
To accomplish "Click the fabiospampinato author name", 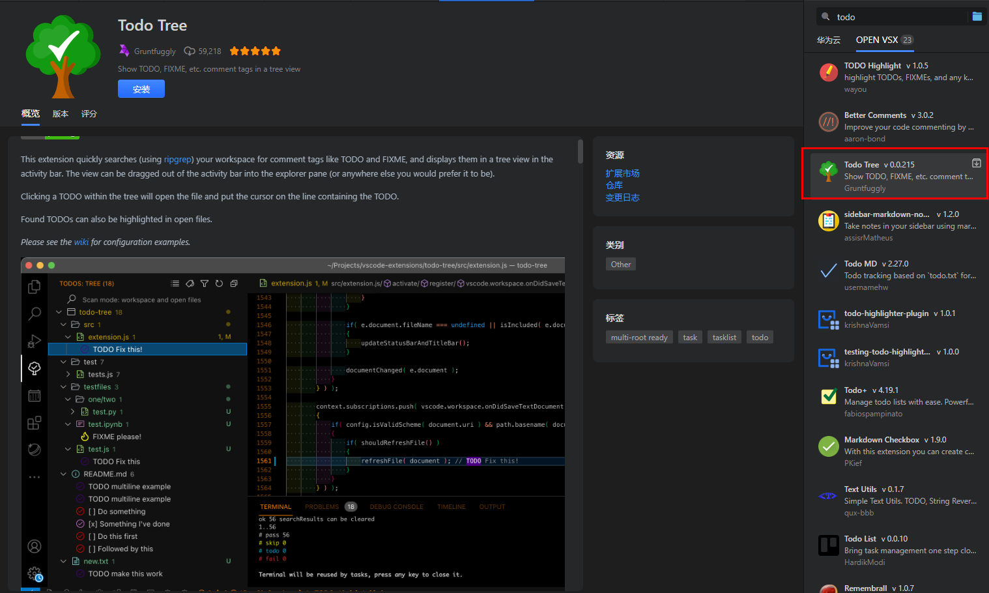I will point(873,414).
